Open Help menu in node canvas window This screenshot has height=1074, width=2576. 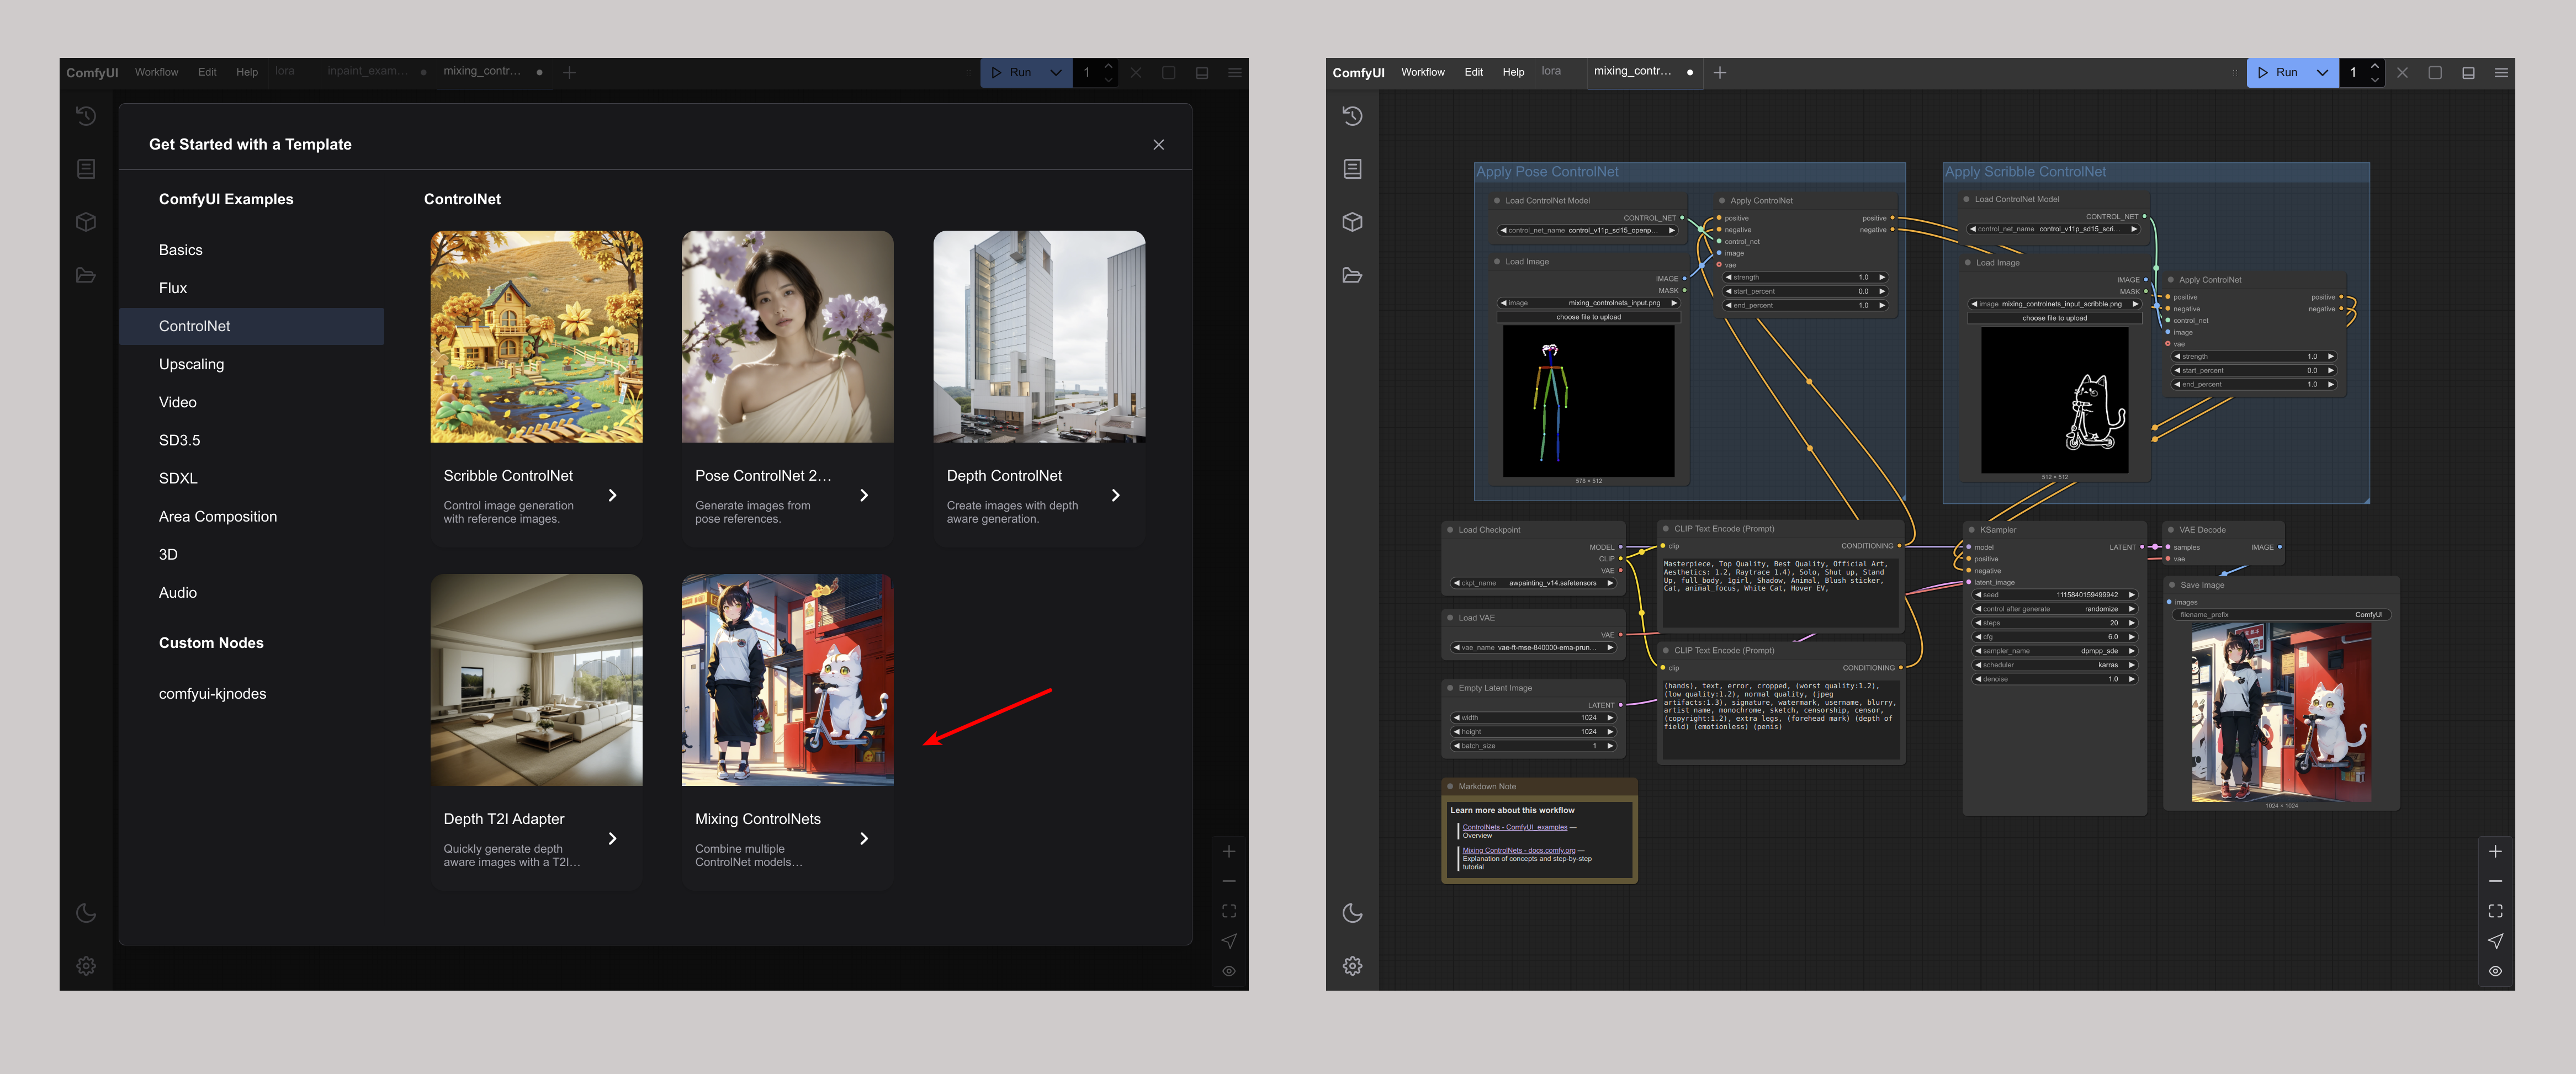click(1513, 72)
